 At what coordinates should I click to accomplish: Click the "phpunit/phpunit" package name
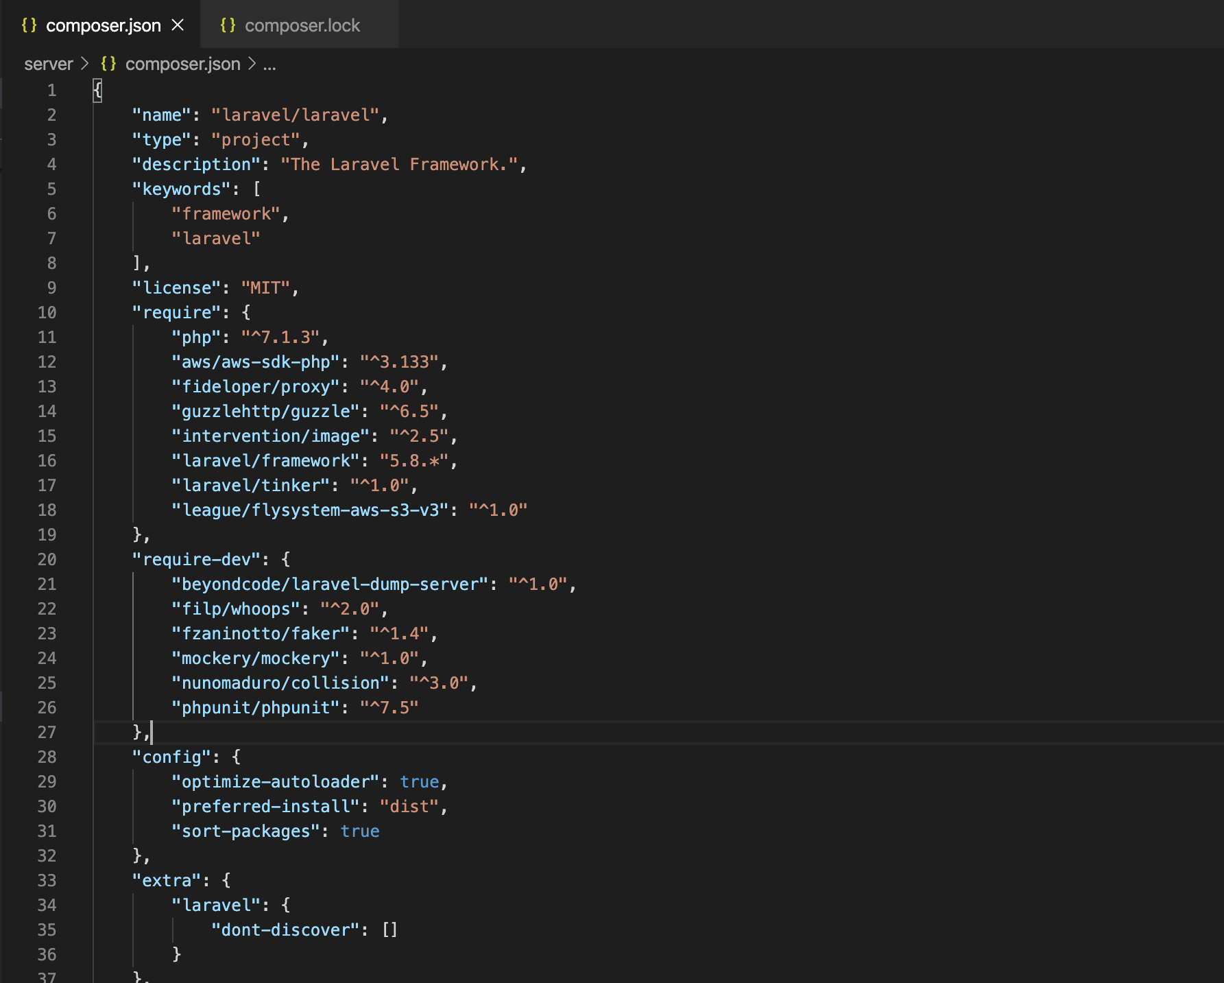(x=256, y=708)
